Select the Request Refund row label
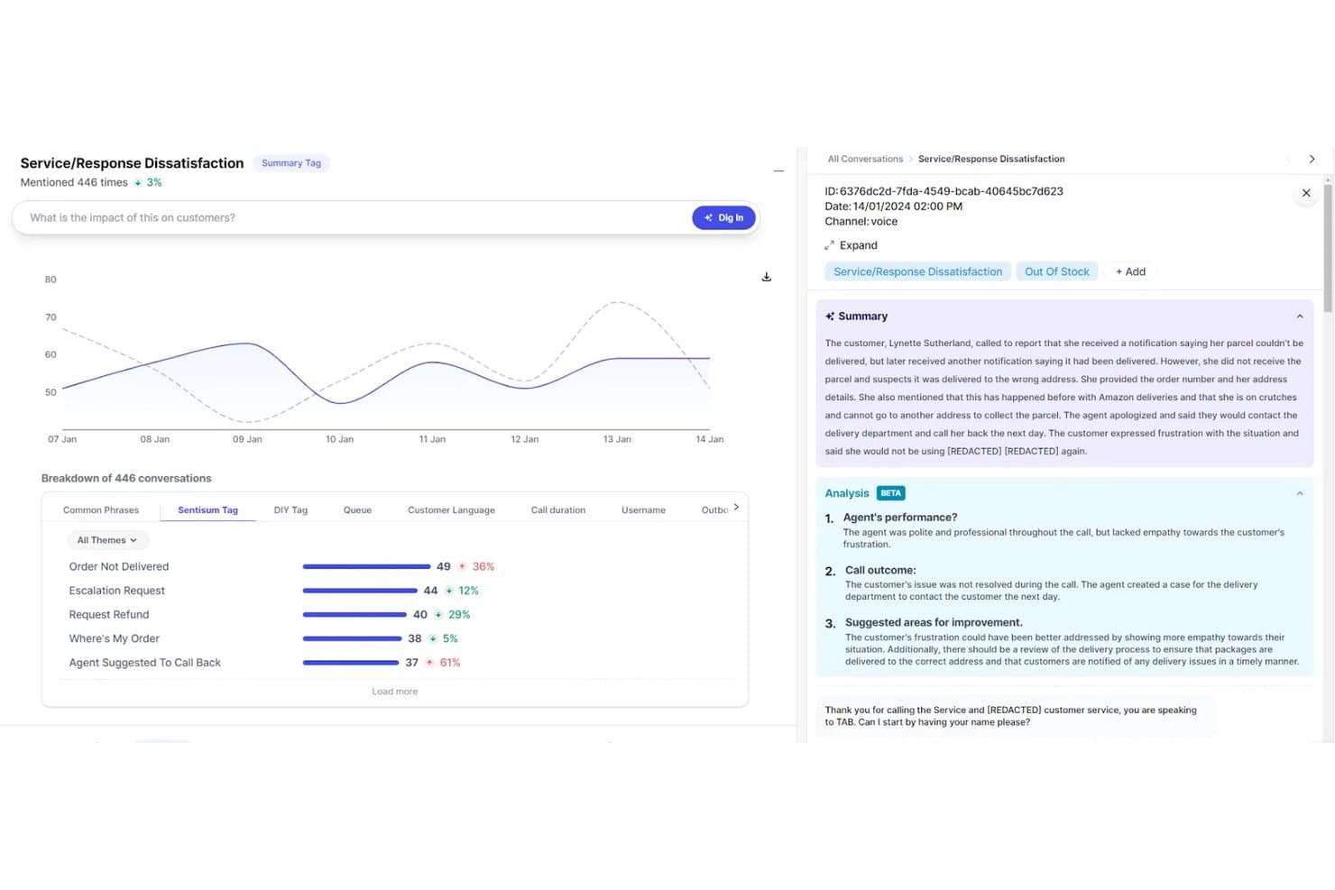Viewport: 1335px width, 890px height. [109, 615]
